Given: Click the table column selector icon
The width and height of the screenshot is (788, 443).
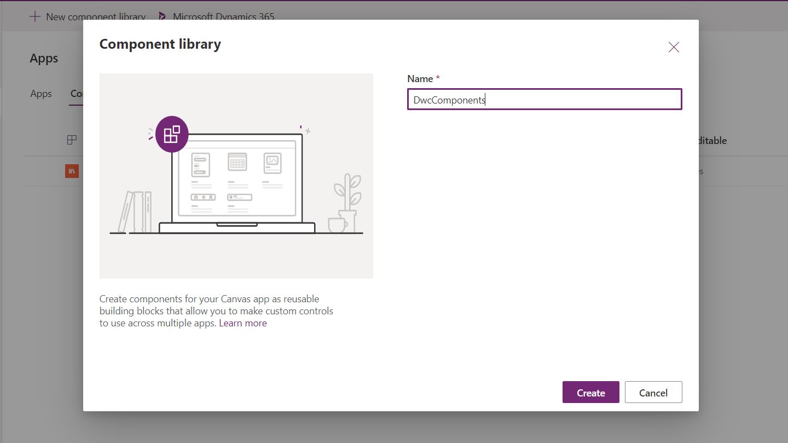Looking at the screenshot, I should (x=72, y=140).
